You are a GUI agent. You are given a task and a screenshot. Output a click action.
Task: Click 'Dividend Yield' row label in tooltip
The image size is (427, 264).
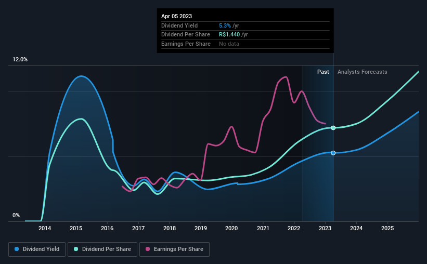point(179,25)
